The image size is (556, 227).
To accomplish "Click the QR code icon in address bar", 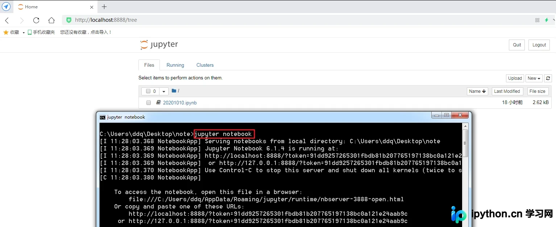I will pyautogui.click(x=538, y=20).
